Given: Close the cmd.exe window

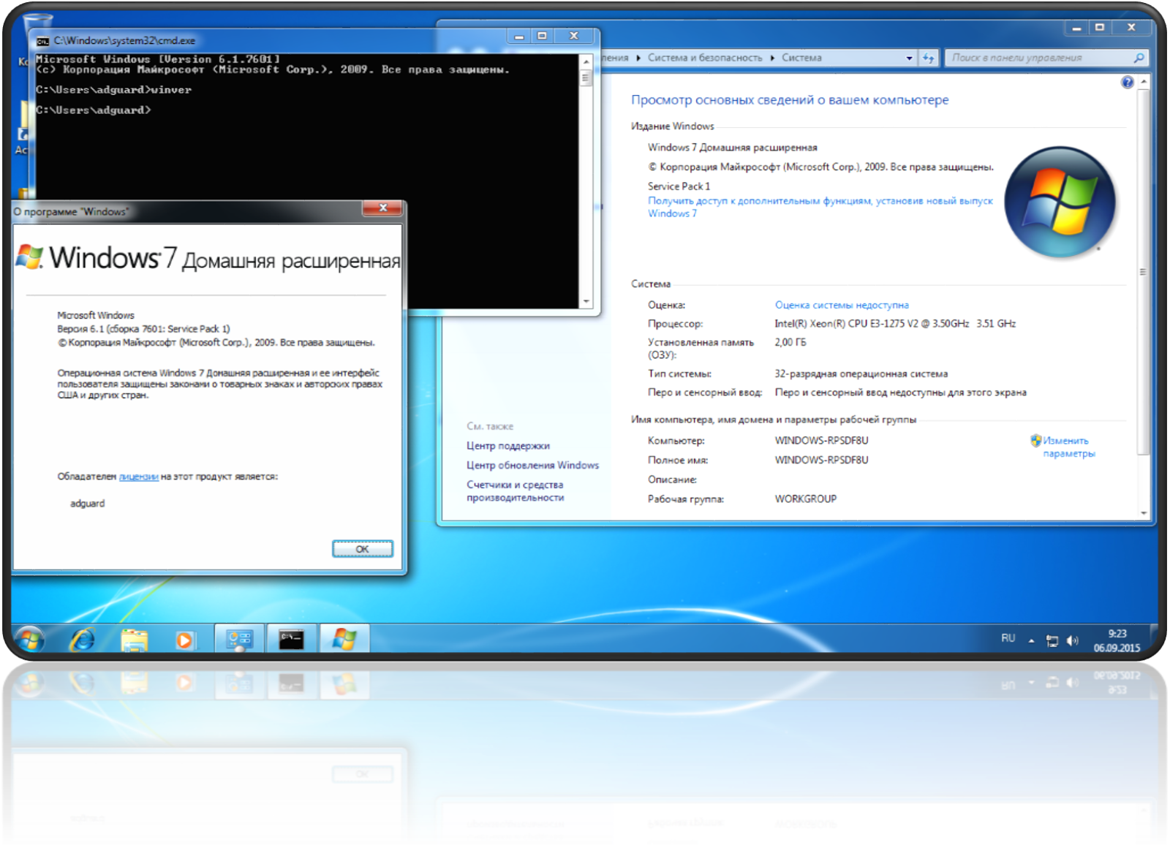Looking at the screenshot, I should pyautogui.click(x=574, y=36).
